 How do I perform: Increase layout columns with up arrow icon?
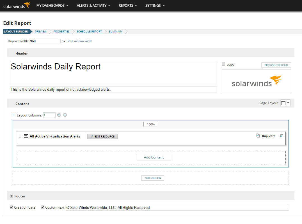(65, 115)
